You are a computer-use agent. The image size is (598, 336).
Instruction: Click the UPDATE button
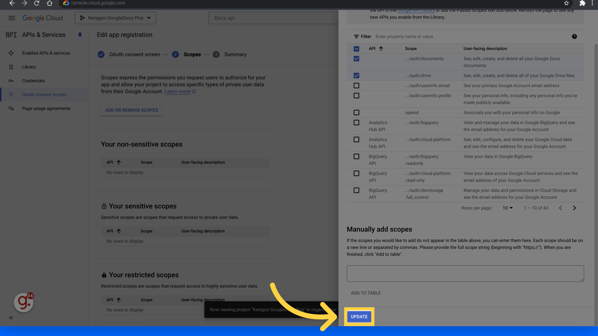coord(359,317)
